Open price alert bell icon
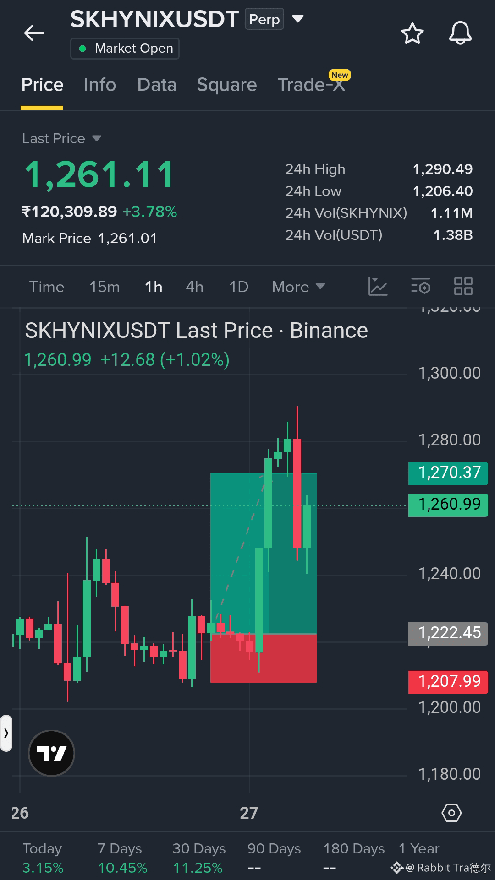Screen dimensions: 495x880 click(x=460, y=33)
